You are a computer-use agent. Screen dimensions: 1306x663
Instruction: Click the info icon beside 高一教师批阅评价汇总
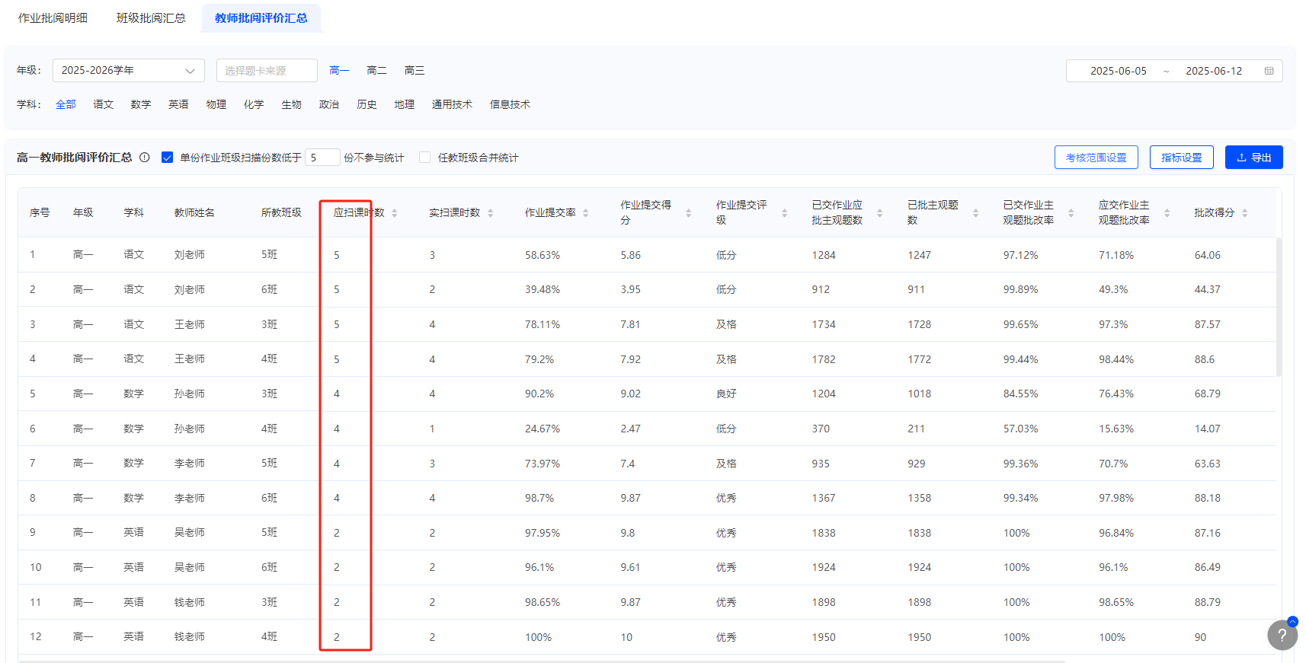click(145, 158)
